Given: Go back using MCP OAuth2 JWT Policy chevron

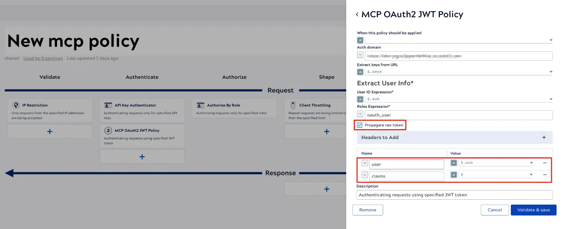Looking at the screenshot, I should coord(357,15).
